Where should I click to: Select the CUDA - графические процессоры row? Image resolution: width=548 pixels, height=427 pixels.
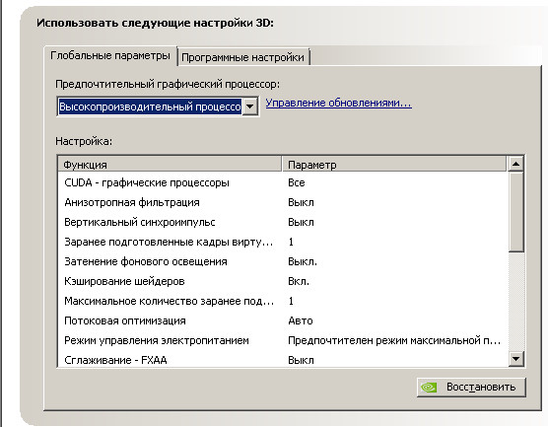pyautogui.click(x=283, y=182)
